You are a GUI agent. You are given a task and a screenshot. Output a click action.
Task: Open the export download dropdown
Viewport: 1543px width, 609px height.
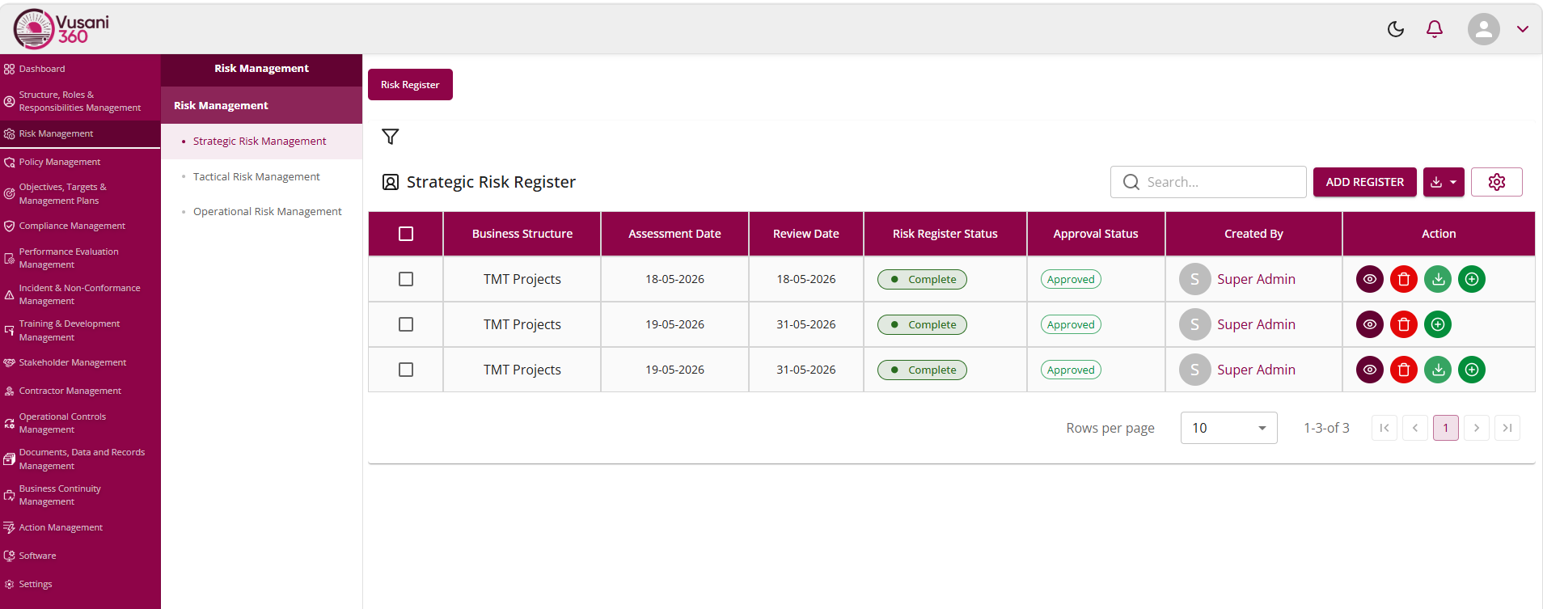pyautogui.click(x=1444, y=182)
